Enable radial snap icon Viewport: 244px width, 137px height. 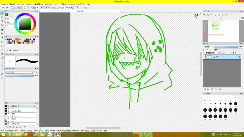click(x=25, y=8)
